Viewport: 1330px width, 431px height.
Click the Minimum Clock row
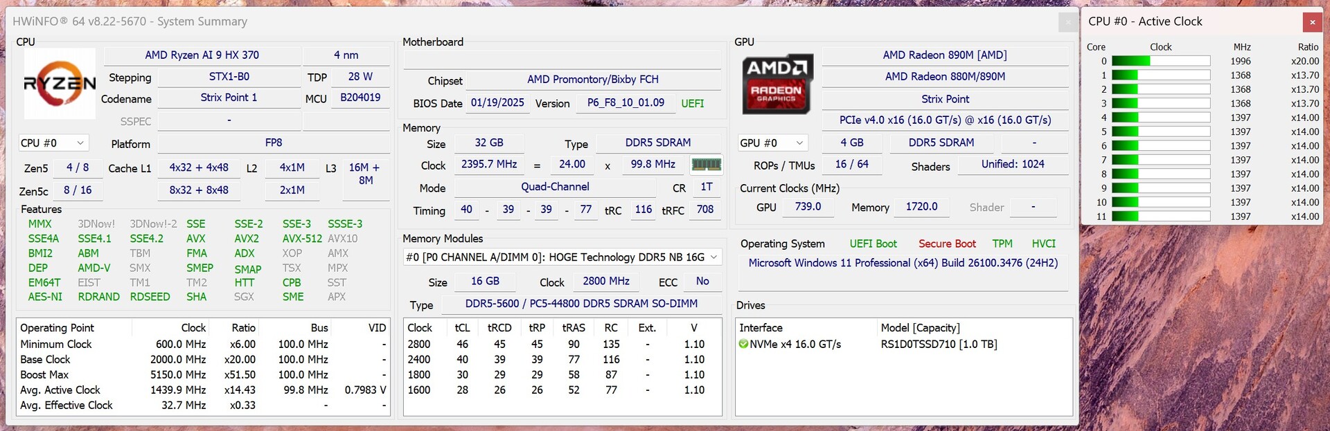203,345
